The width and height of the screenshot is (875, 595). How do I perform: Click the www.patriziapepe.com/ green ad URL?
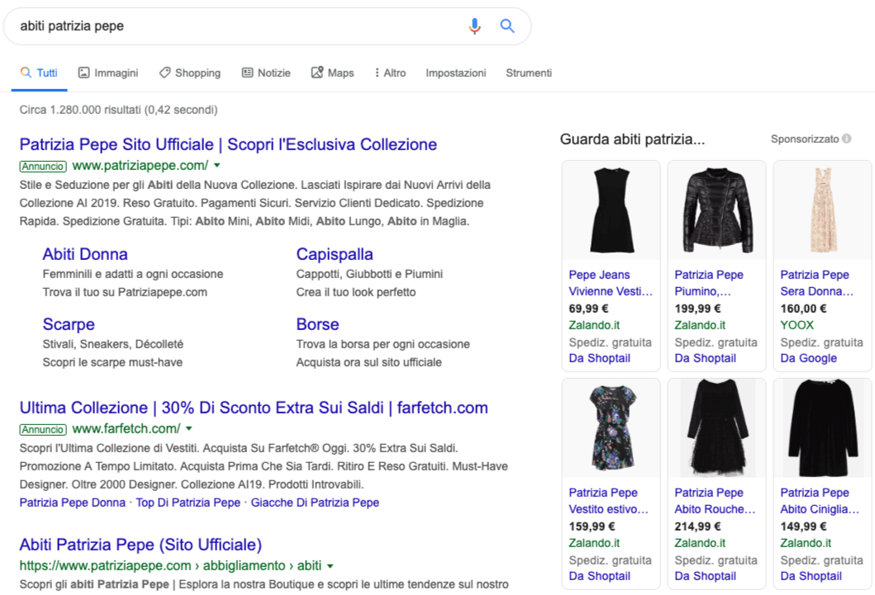pyautogui.click(x=140, y=166)
